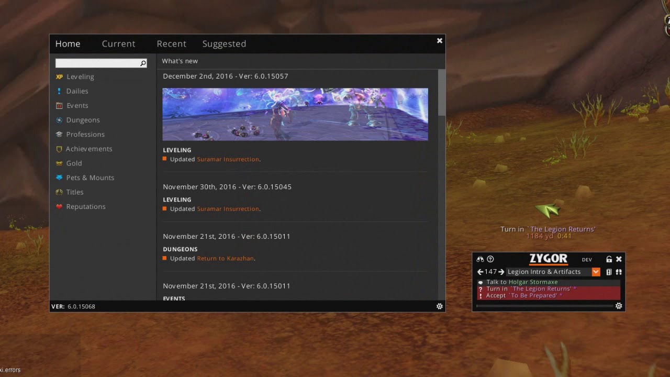This screenshot has height=377, width=670.
Task: Switch to the Home tab
Action: (68, 44)
